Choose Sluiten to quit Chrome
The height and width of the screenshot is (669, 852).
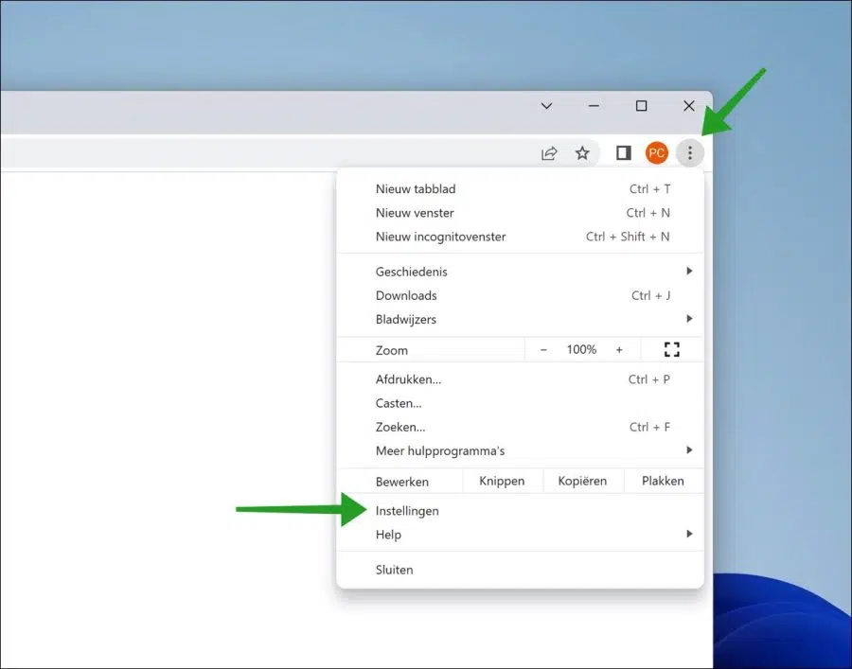520,571
